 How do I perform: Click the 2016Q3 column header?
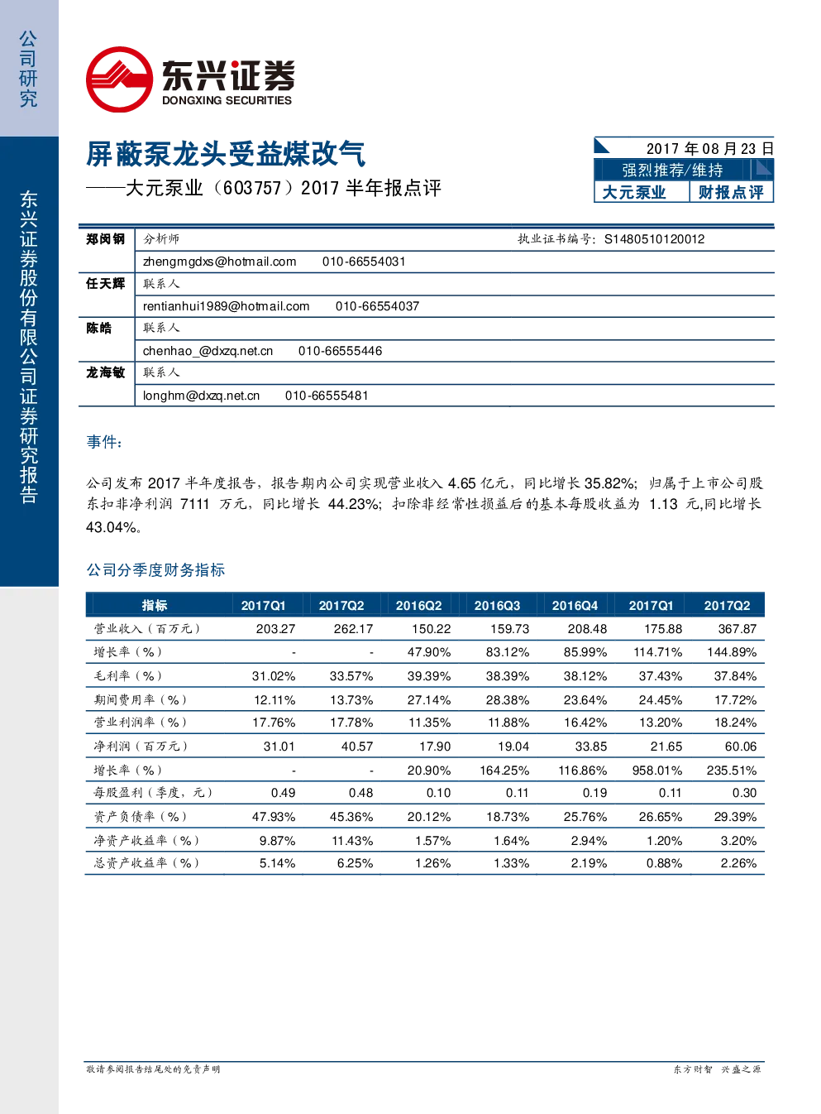(497, 606)
